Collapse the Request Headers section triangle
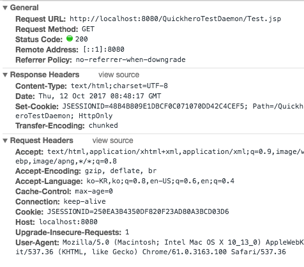Image resolution: width=304 pixels, height=267 pixels. click(x=5, y=141)
